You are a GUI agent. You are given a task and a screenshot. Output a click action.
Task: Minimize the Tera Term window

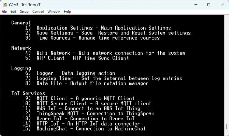pyautogui.click(x=194, y=5)
